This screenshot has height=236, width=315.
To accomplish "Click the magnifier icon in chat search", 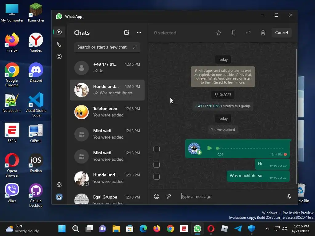I will tap(135, 47).
